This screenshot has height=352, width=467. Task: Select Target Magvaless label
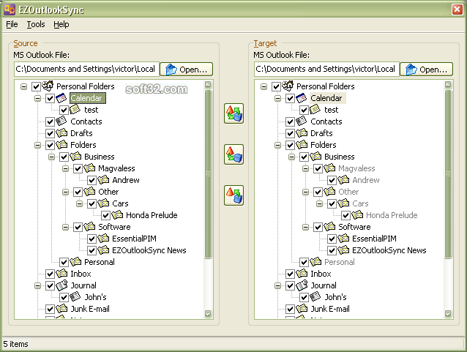[356, 168]
